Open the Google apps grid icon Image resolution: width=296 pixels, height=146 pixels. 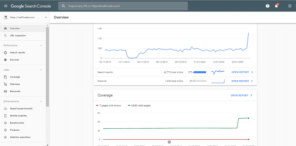[290, 6]
